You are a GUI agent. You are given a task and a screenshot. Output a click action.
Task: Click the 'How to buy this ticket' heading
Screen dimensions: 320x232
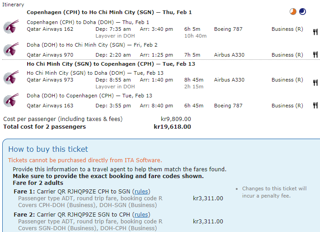coord(48,149)
